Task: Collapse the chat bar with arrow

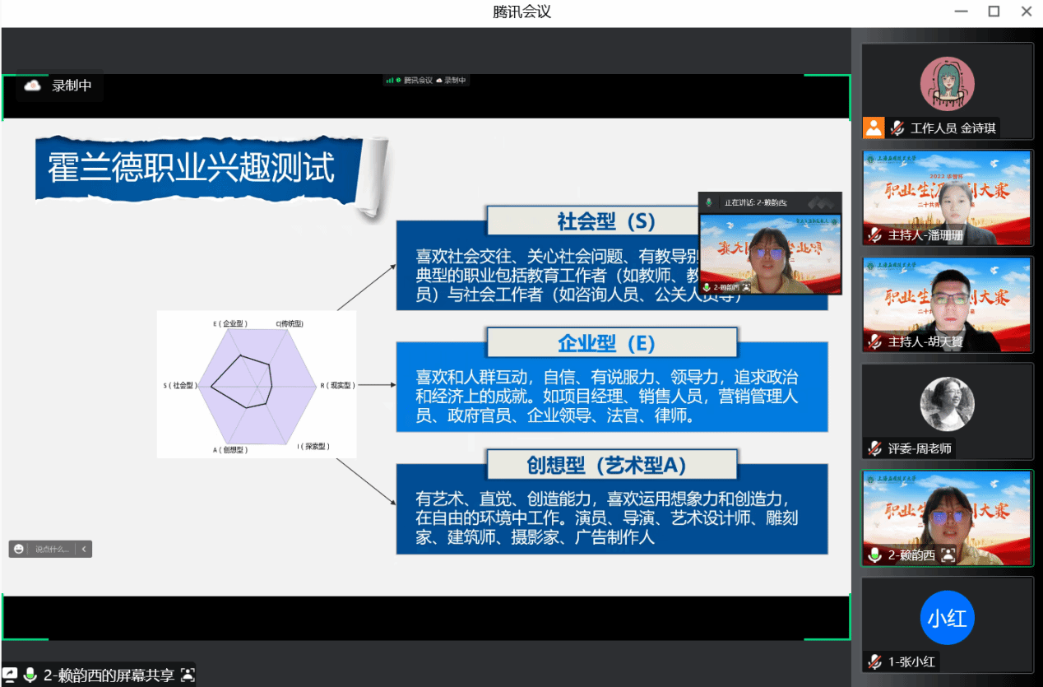Action: [83, 549]
